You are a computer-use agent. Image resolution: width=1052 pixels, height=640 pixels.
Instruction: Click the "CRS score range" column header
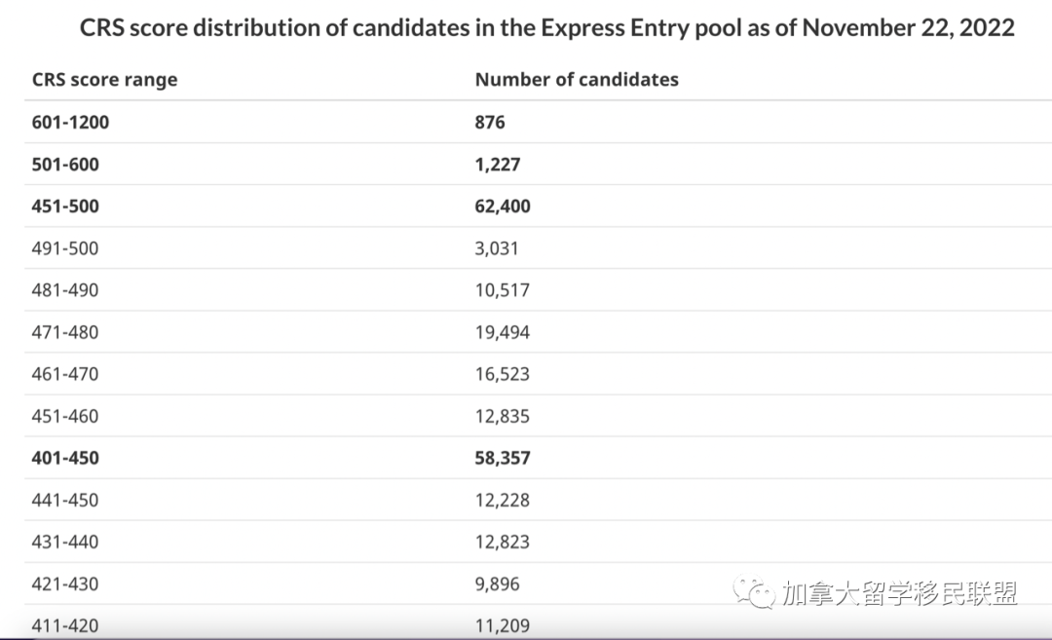click(x=104, y=80)
